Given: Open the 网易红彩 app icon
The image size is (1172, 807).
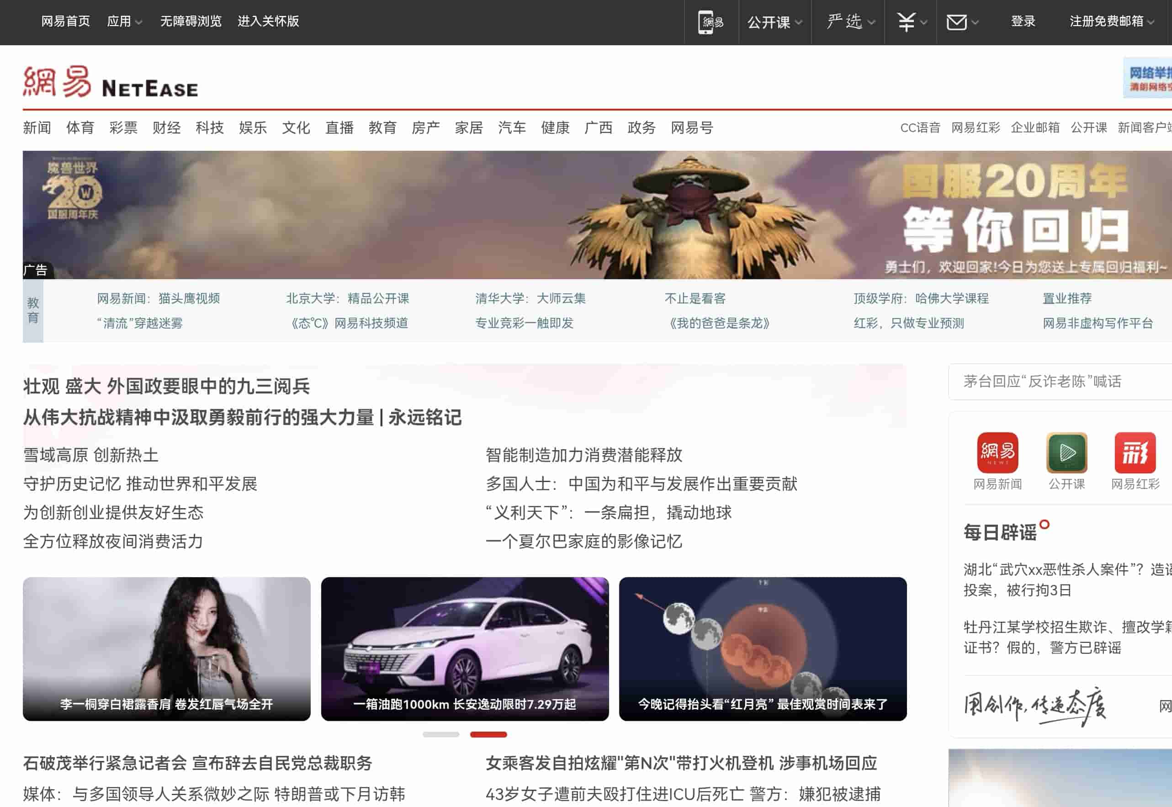Looking at the screenshot, I should tap(1135, 452).
